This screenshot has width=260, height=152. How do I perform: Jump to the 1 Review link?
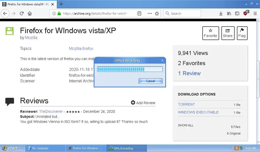pyautogui.click(x=189, y=73)
